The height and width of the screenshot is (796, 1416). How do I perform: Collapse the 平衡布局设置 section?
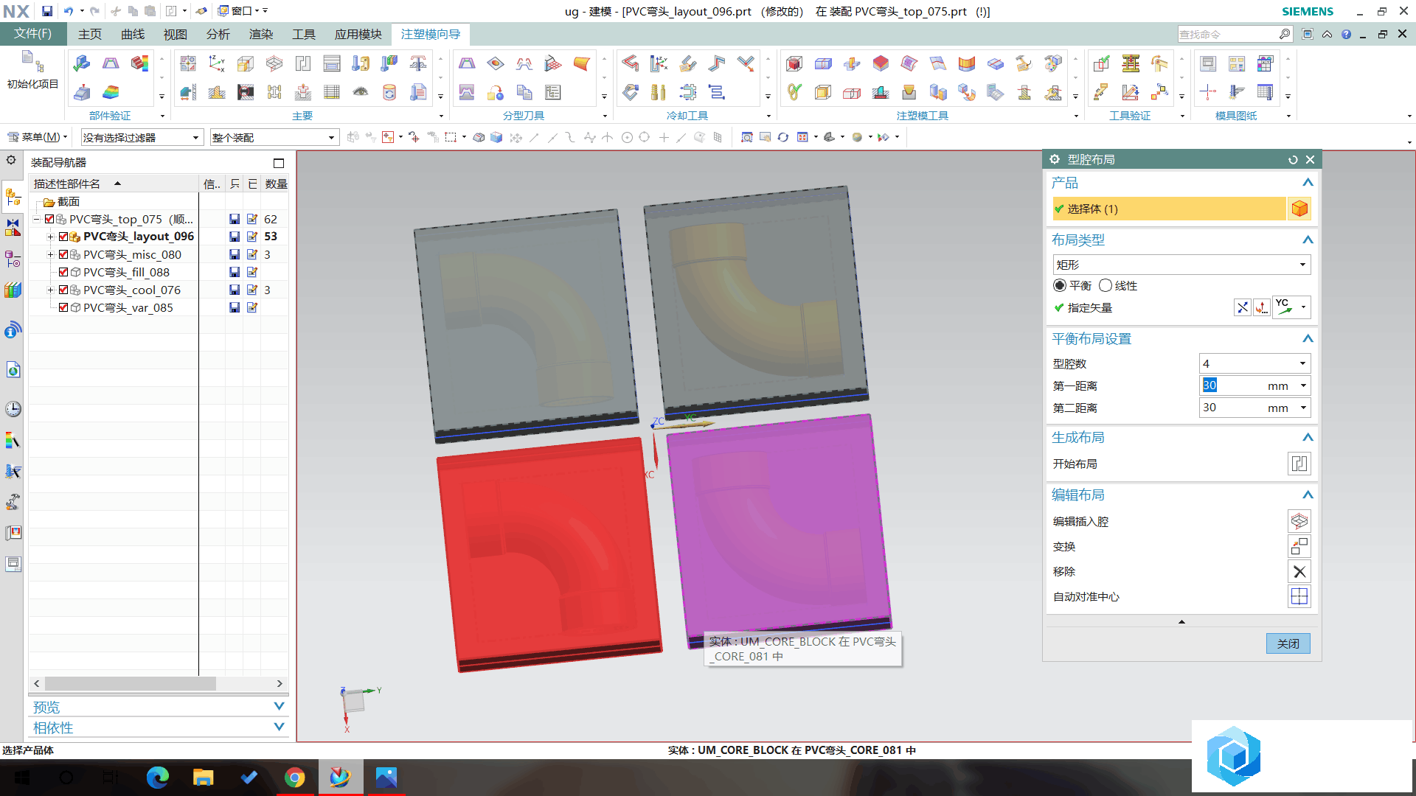1307,339
